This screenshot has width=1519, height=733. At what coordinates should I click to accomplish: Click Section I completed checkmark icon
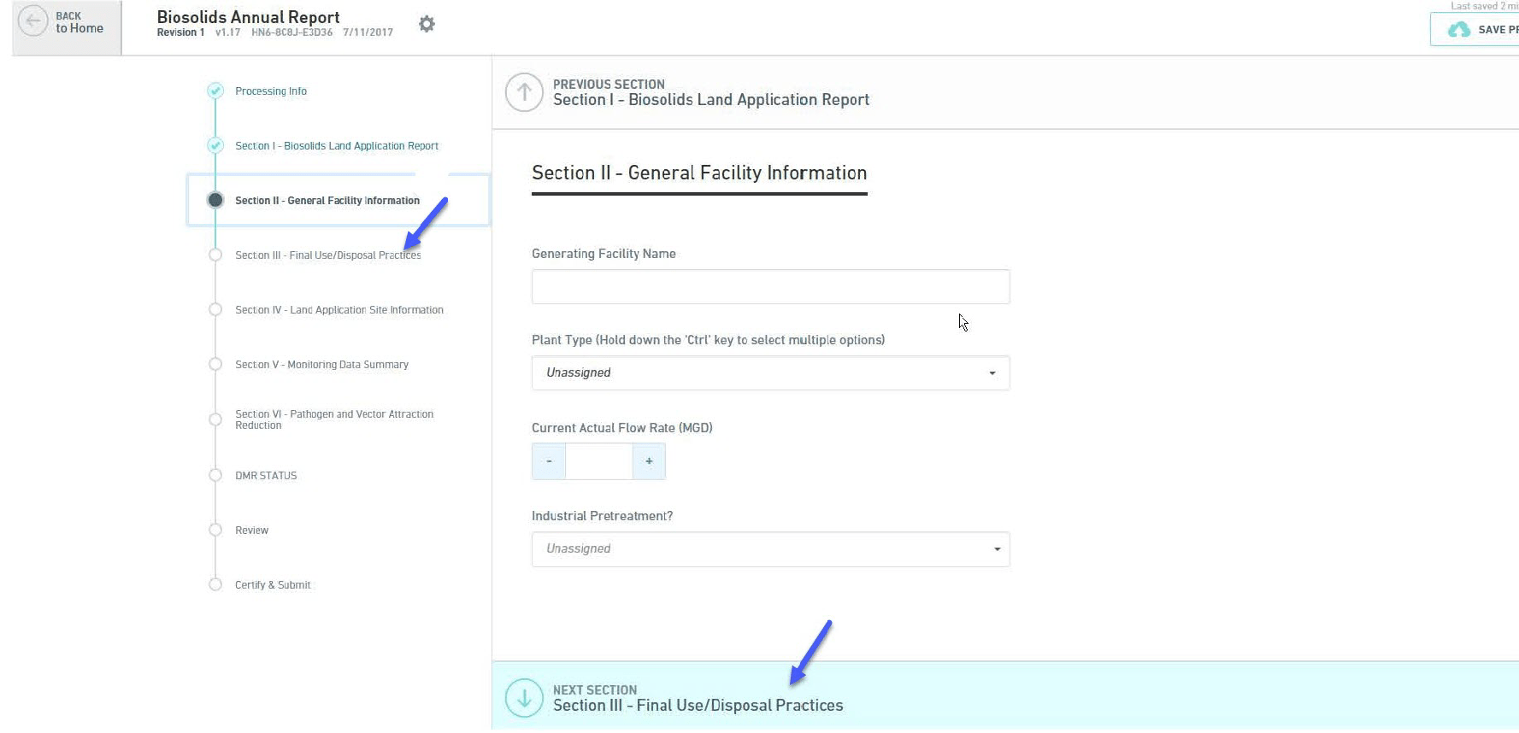pyautogui.click(x=215, y=145)
